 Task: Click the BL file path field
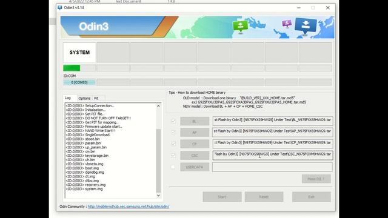click(x=272, y=121)
